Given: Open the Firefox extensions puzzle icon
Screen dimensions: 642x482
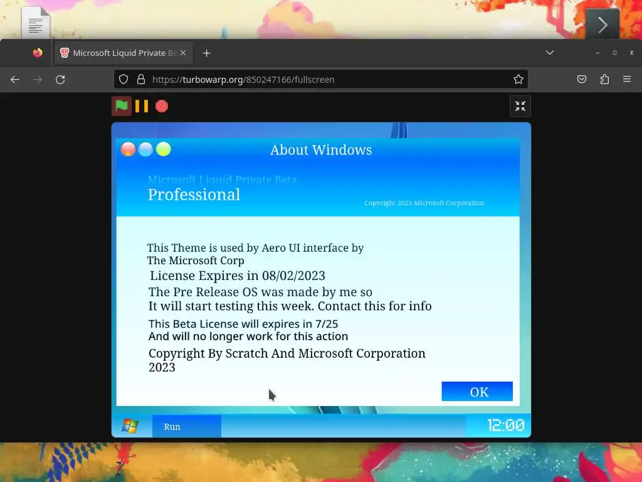Looking at the screenshot, I should click(604, 80).
